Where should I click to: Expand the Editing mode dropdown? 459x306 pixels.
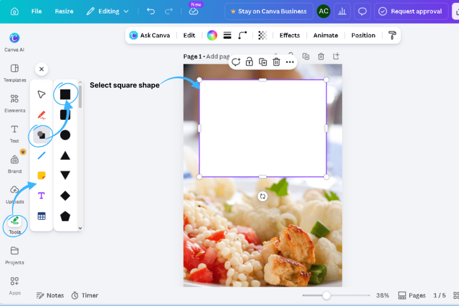click(108, 11)
